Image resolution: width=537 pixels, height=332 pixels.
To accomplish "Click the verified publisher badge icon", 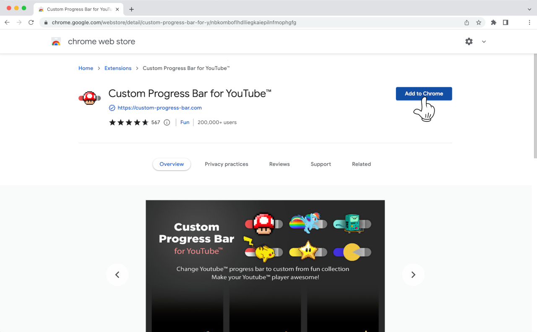I will [112, 108].
